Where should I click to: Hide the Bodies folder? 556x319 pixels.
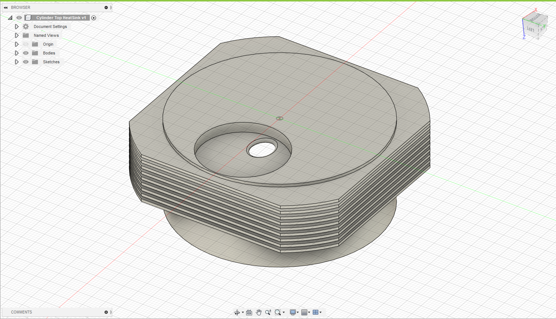tap(26, 53)
